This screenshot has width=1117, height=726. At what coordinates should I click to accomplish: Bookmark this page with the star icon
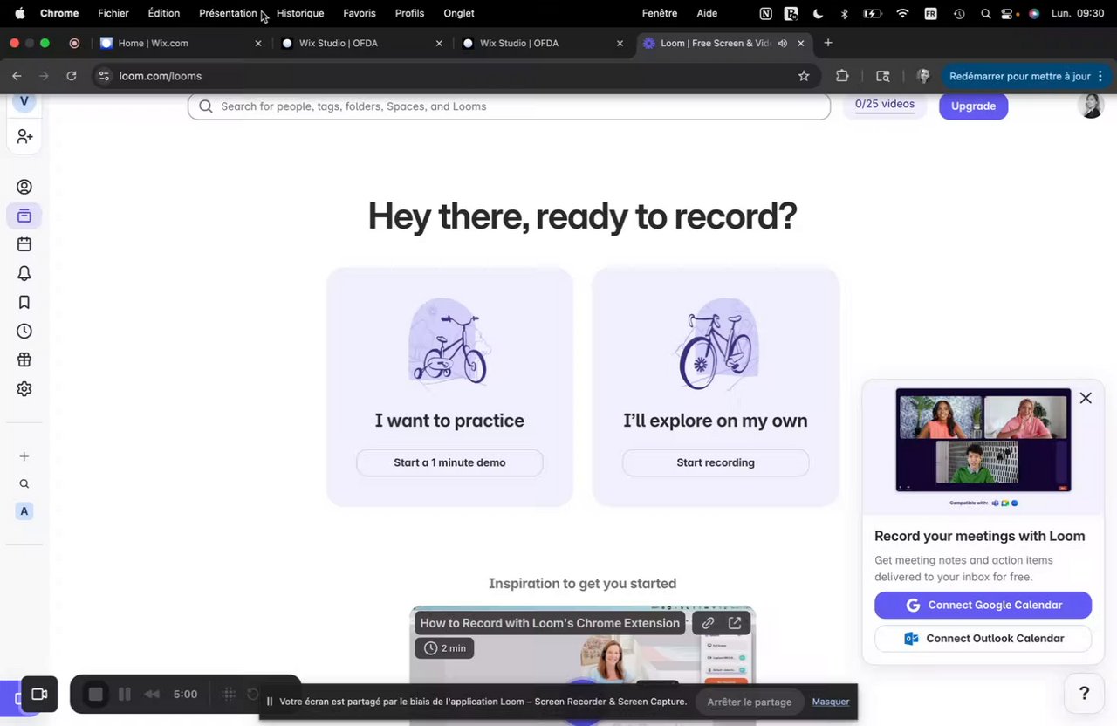[804, 76]
